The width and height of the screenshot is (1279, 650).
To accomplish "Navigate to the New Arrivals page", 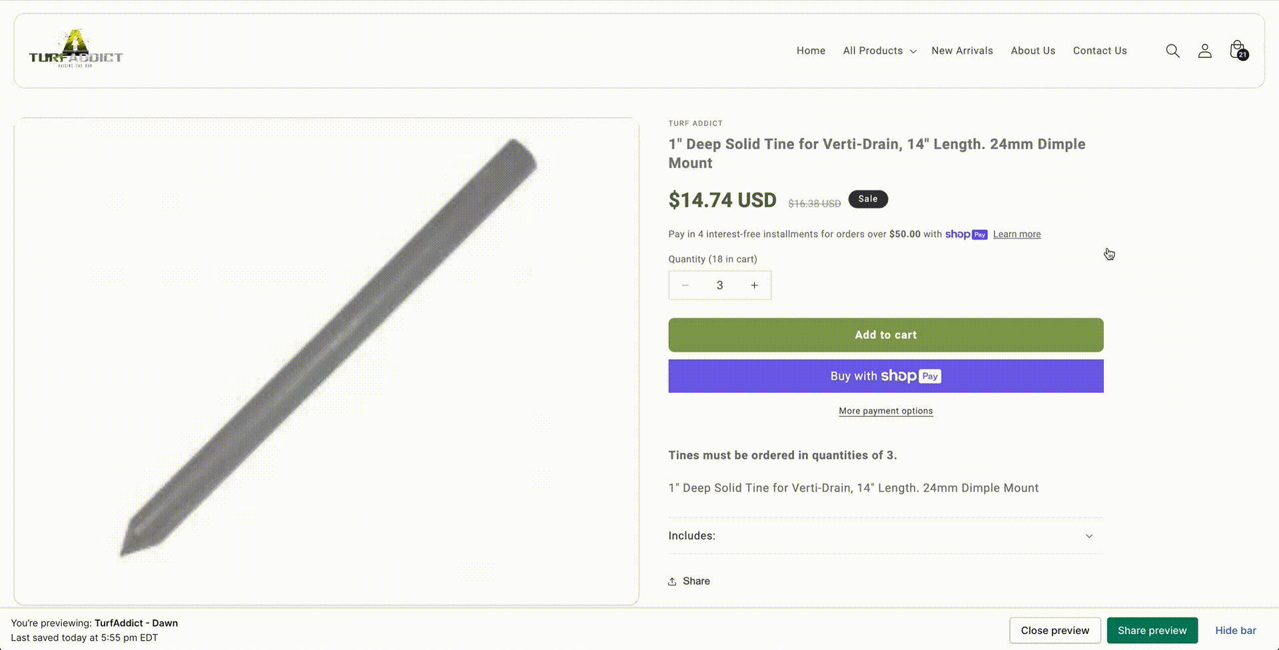I will point(962,51).
